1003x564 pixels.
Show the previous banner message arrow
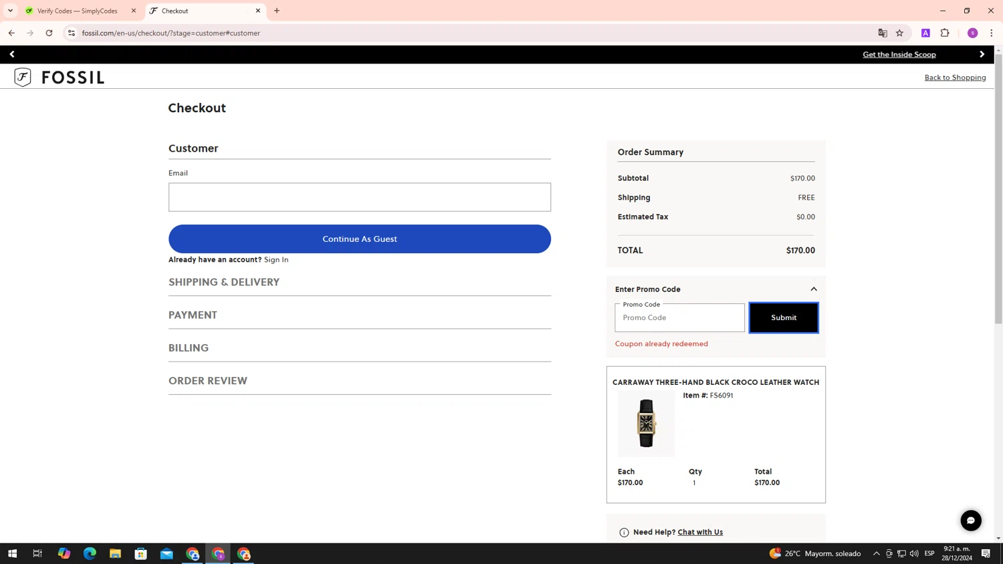click(x=12, y=54)
